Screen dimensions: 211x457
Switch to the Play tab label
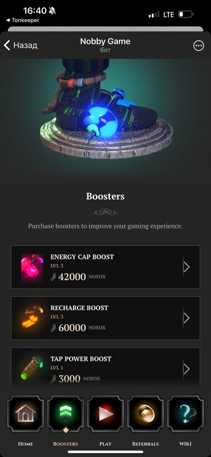point(105,444)
